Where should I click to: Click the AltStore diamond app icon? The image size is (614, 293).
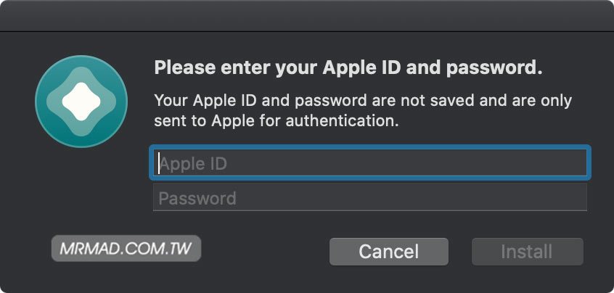(81, 102)
